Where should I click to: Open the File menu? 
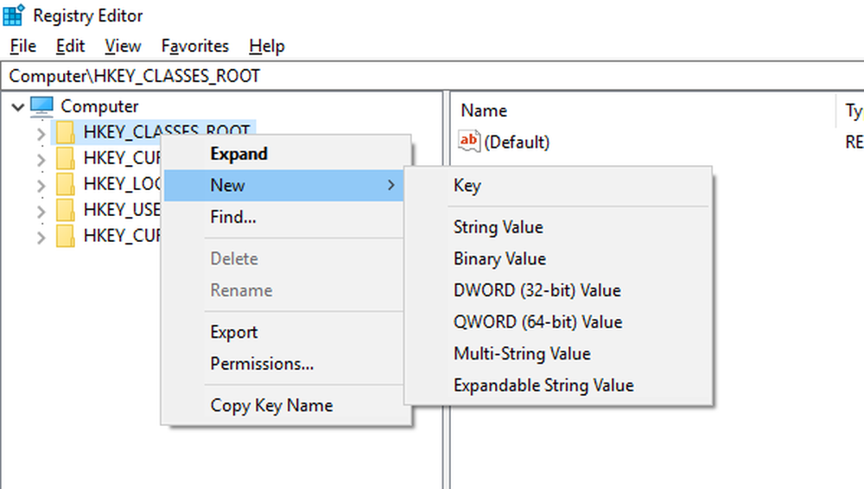pos(23,46)
